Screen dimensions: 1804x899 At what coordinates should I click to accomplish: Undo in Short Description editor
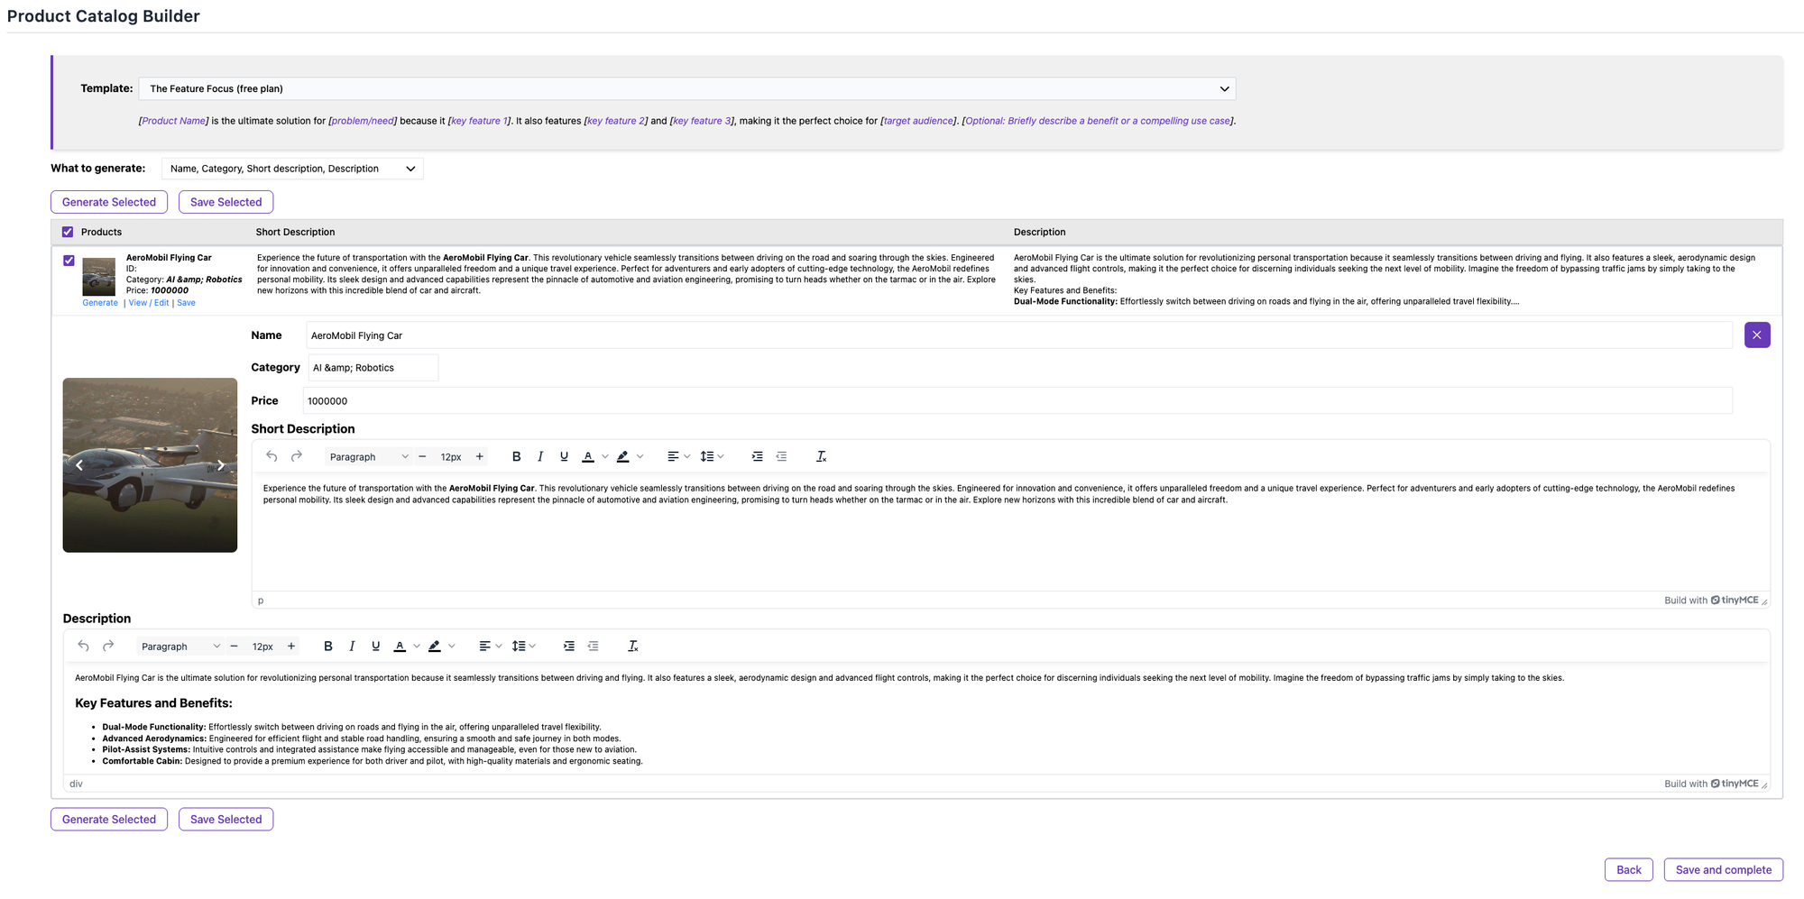272,457
